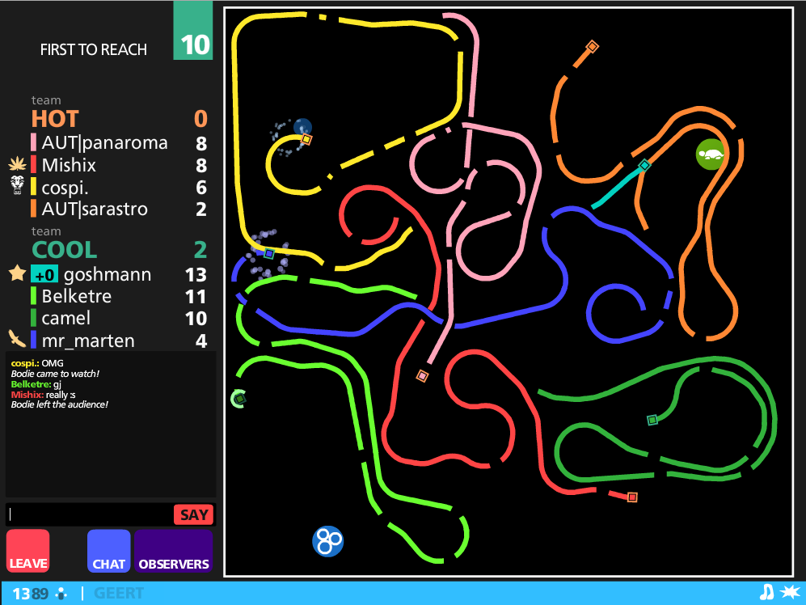Viewport: 806px width, 605px height.
Task: Select player name Belketre in scoreboard
Action: 77,296
